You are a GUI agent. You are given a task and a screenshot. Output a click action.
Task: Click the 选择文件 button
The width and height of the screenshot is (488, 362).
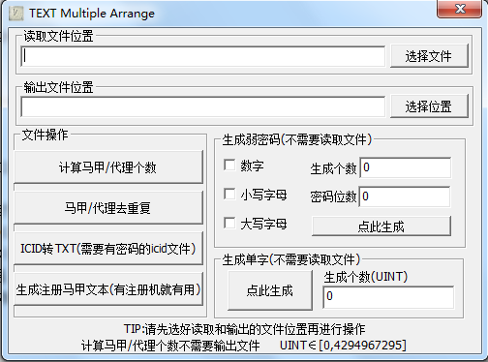[429, 56]
